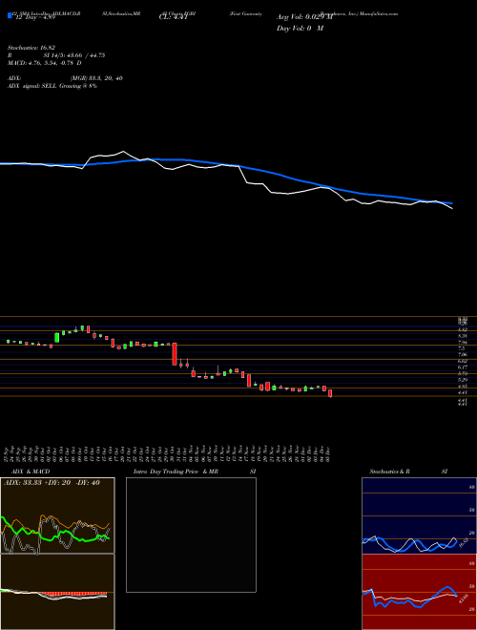The image size is (477, 630).
Task: Click the tall green candlestick in early October
Action: tap(57, 338)
